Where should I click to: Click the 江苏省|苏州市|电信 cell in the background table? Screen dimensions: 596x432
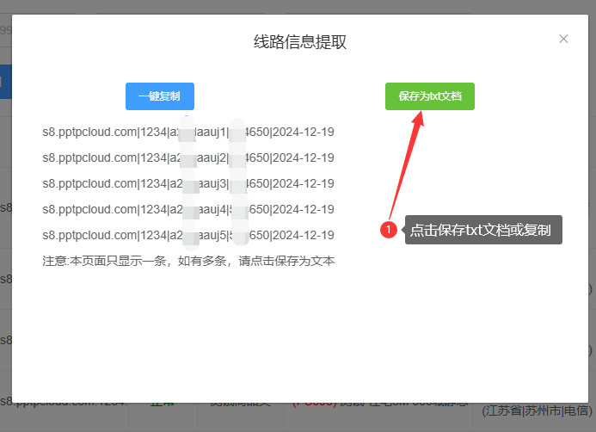pos(537,411)
